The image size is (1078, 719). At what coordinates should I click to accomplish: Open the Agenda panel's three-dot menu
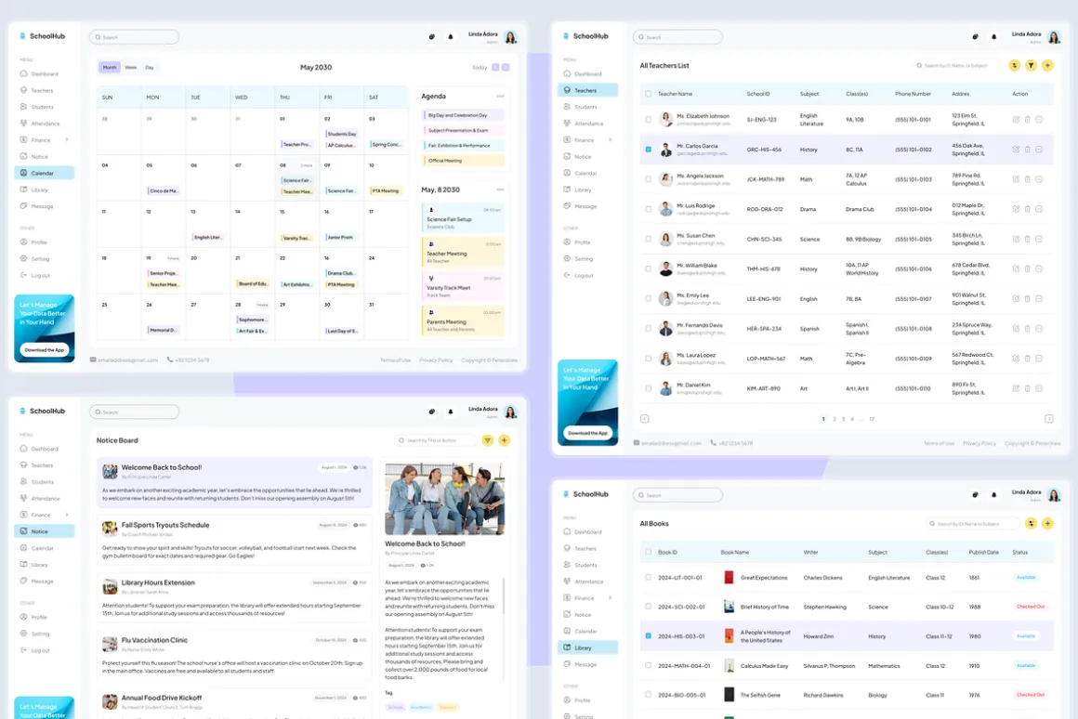(x=500, y=97)
